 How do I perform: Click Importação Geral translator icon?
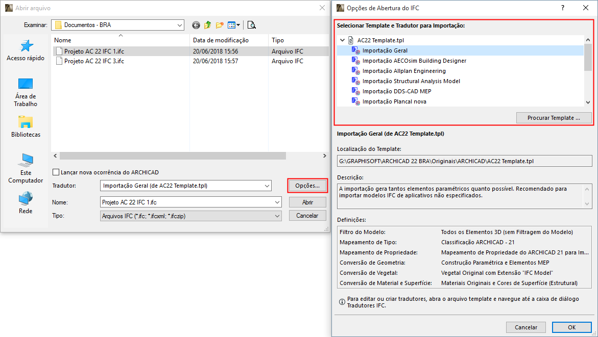click(x=356, y=50)
